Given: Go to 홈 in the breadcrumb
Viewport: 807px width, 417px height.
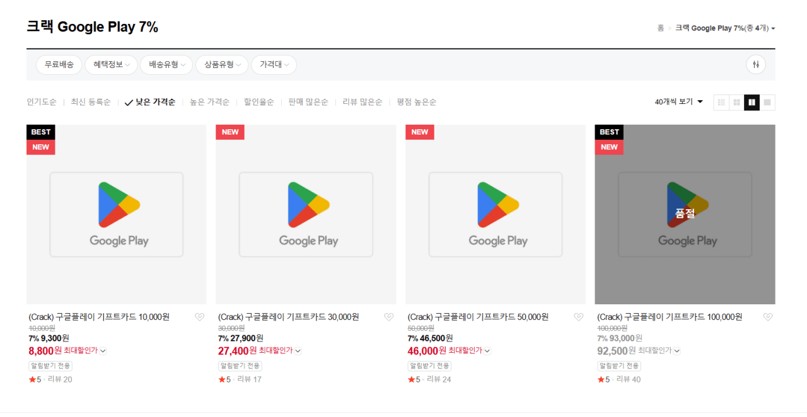Looking at the screenshot, I should coord(660,28).
